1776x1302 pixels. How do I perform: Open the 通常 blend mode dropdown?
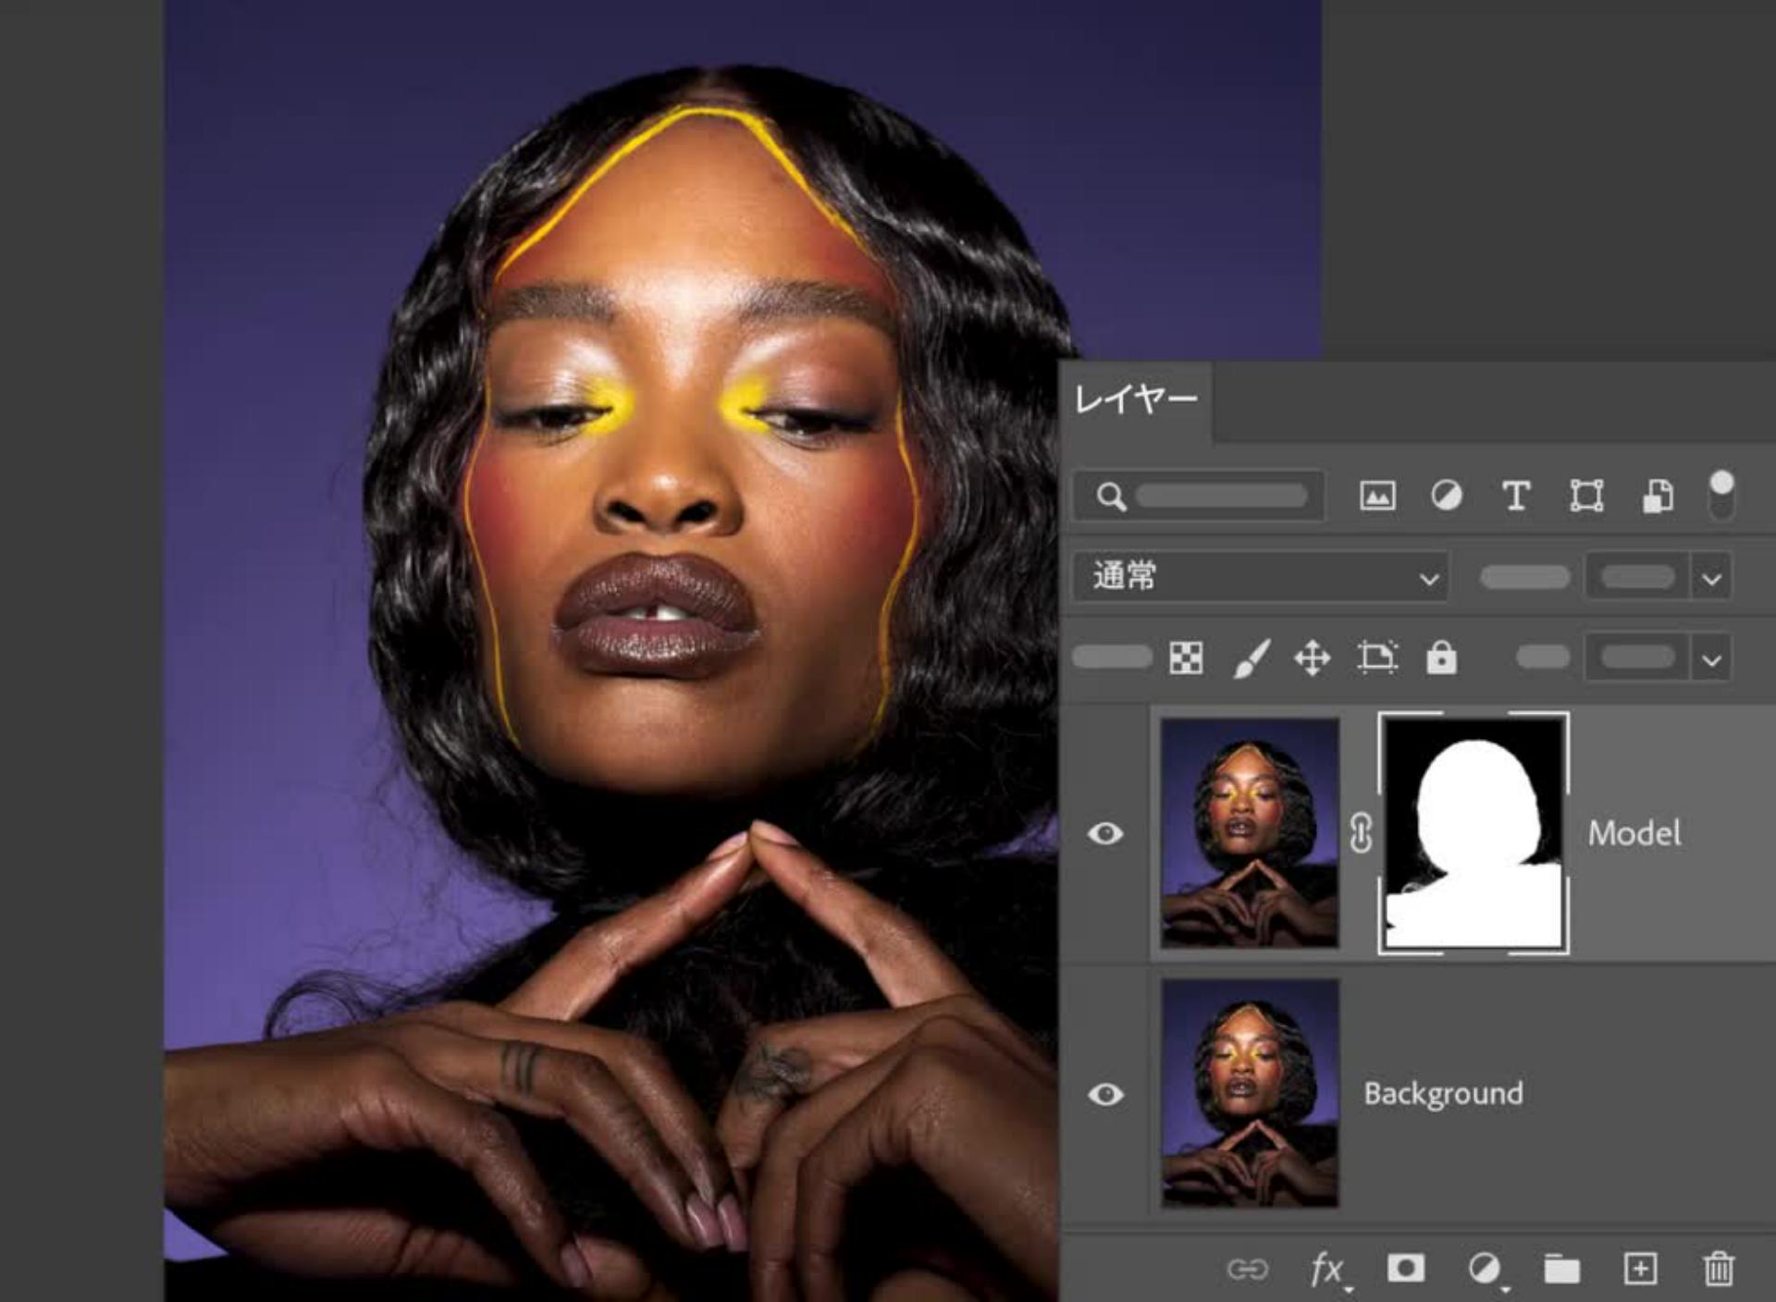point(1260,577)
